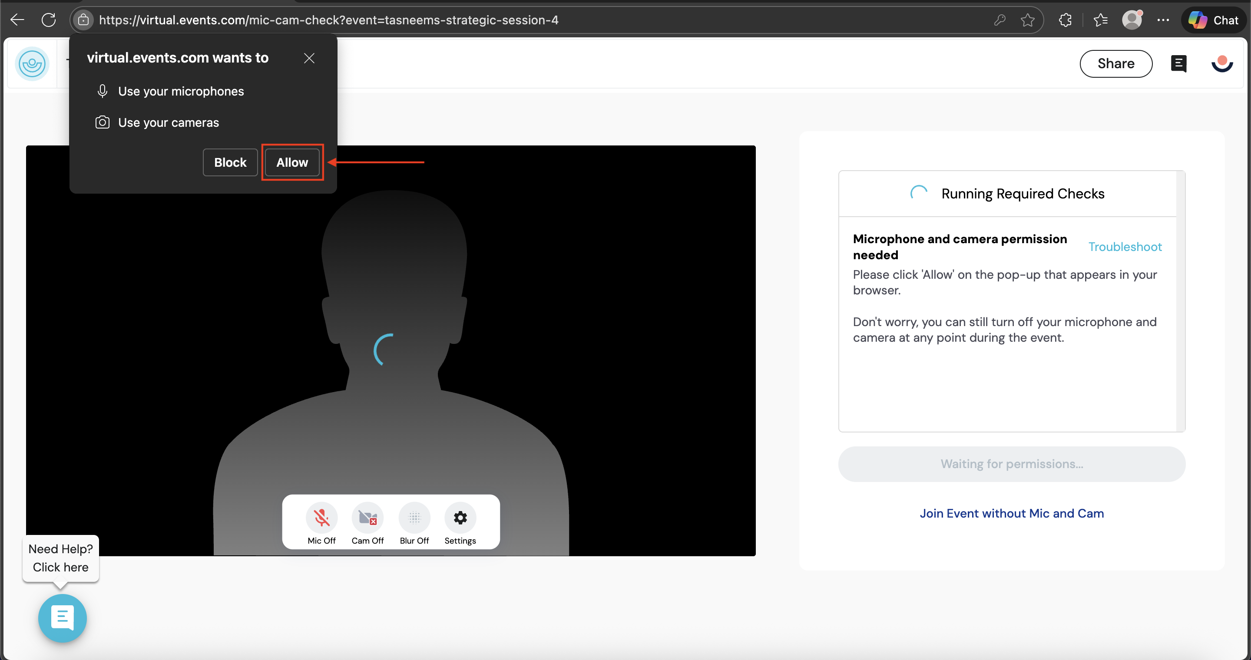Screen dimensions: 1251x660
Task: Open the Settings gear in video controls
Action: [x=460, y=518]
